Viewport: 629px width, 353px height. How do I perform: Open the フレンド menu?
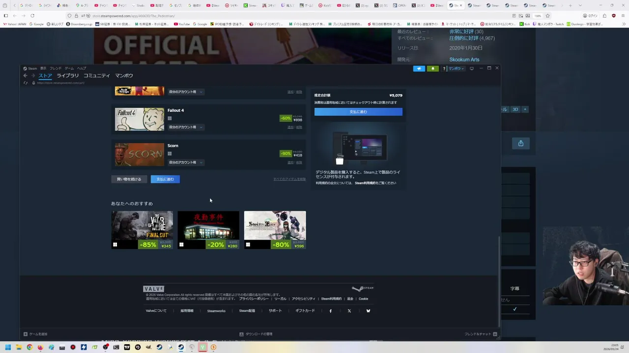tap(56, 69)
